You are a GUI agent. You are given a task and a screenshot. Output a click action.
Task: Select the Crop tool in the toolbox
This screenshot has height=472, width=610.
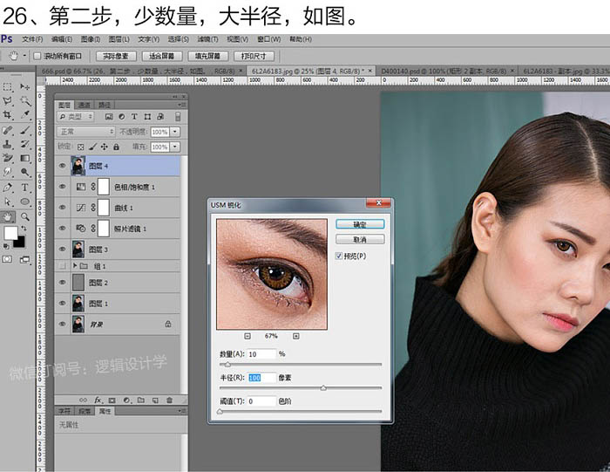(x=8, y=114)
